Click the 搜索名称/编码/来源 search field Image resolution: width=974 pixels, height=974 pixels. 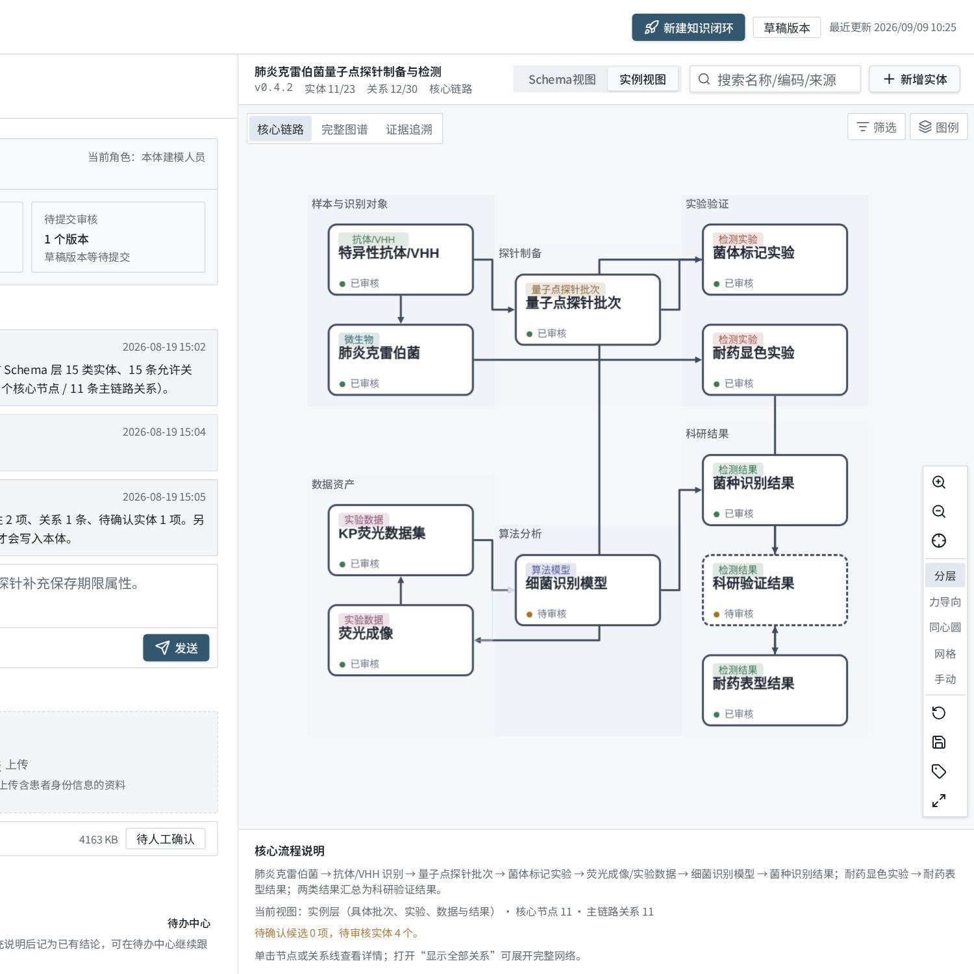775,79
